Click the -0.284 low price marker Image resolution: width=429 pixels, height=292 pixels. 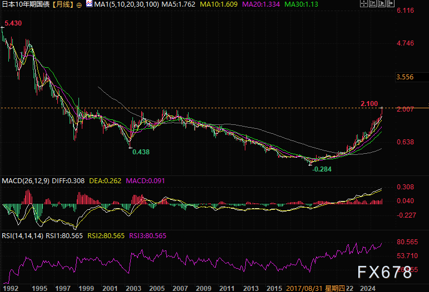point(323,169)
